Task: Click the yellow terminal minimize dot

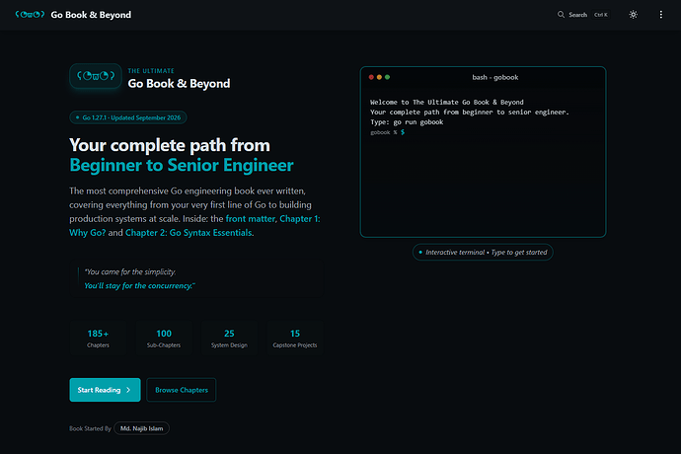Action: coord(379,77)
